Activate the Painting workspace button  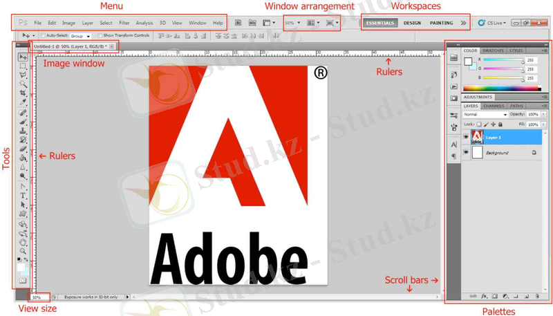(x=441, y=23)
